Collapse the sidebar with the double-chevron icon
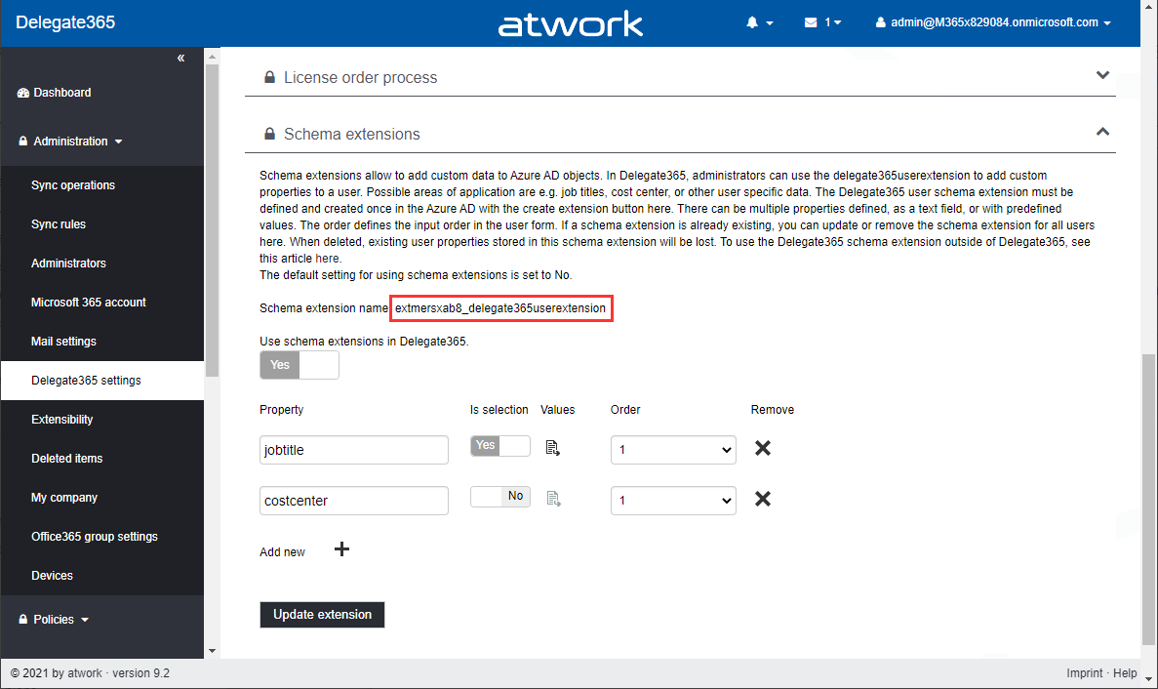The width and height of the screenshot is (1158, 689). (180, 58)
